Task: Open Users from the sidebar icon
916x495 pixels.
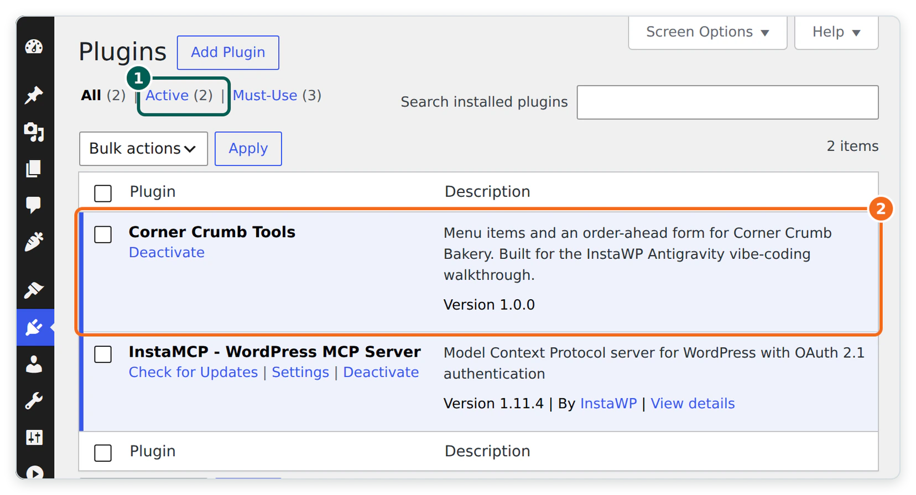Action: (34, 364)
